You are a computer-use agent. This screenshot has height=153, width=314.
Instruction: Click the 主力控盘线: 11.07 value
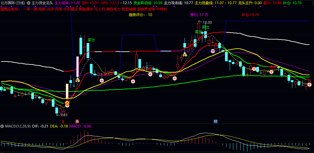tap(209, 3)
